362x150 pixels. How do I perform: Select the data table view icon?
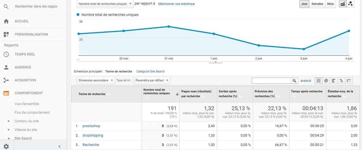[318, 81]
